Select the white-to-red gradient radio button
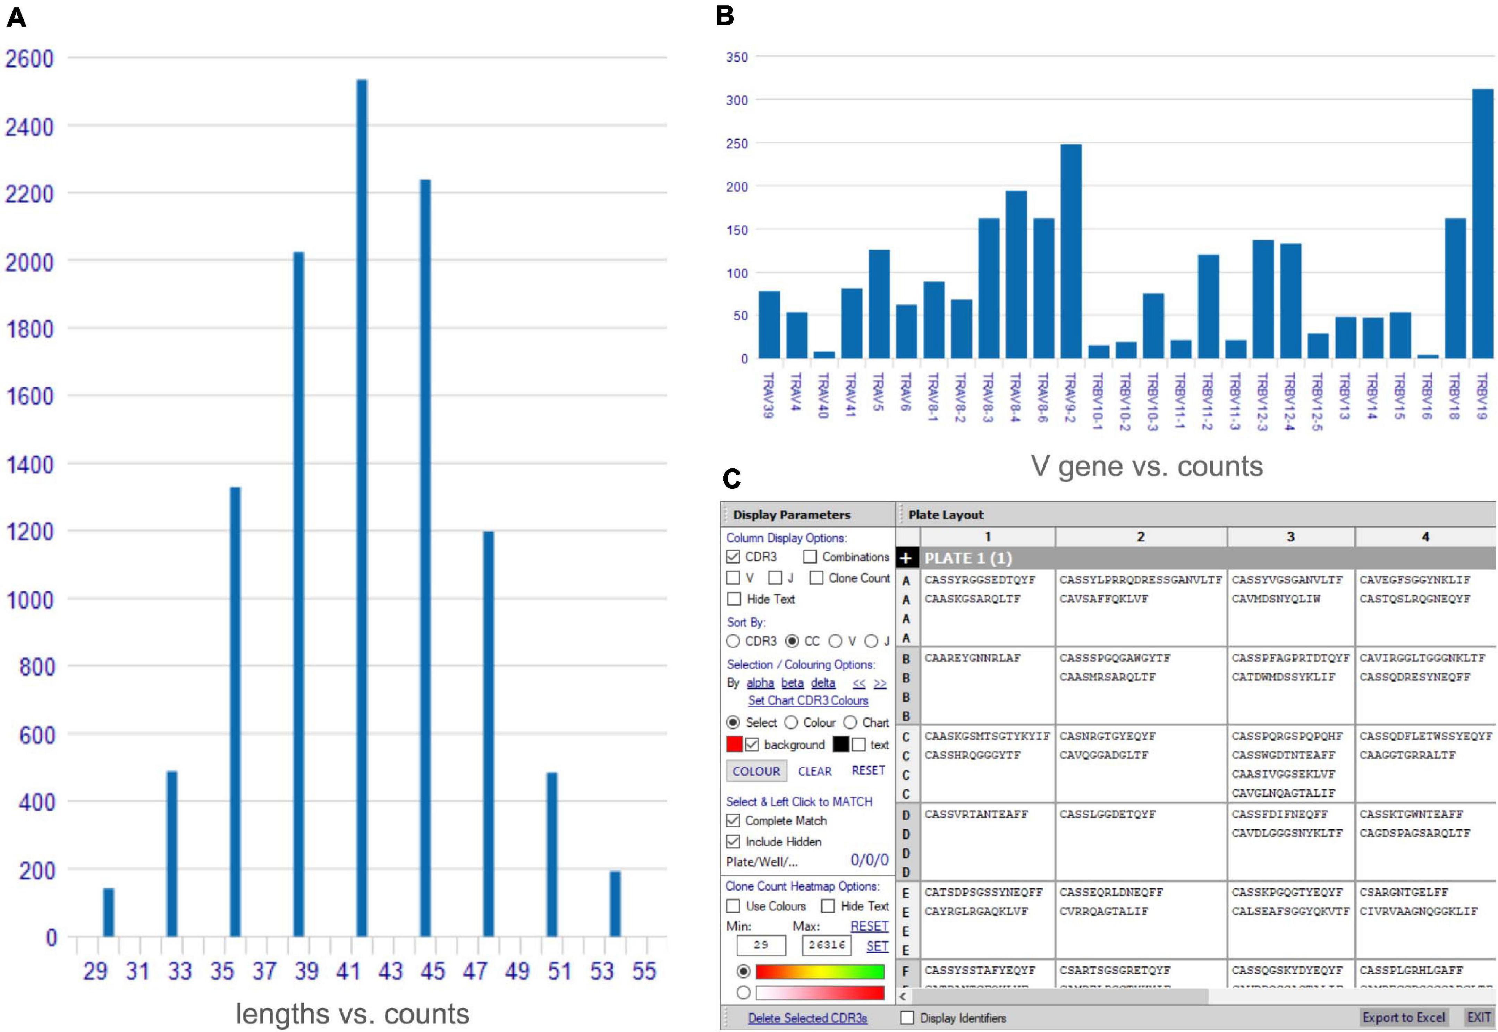This screenshot has width=1498, height=1032. click(x=744, y=992)
